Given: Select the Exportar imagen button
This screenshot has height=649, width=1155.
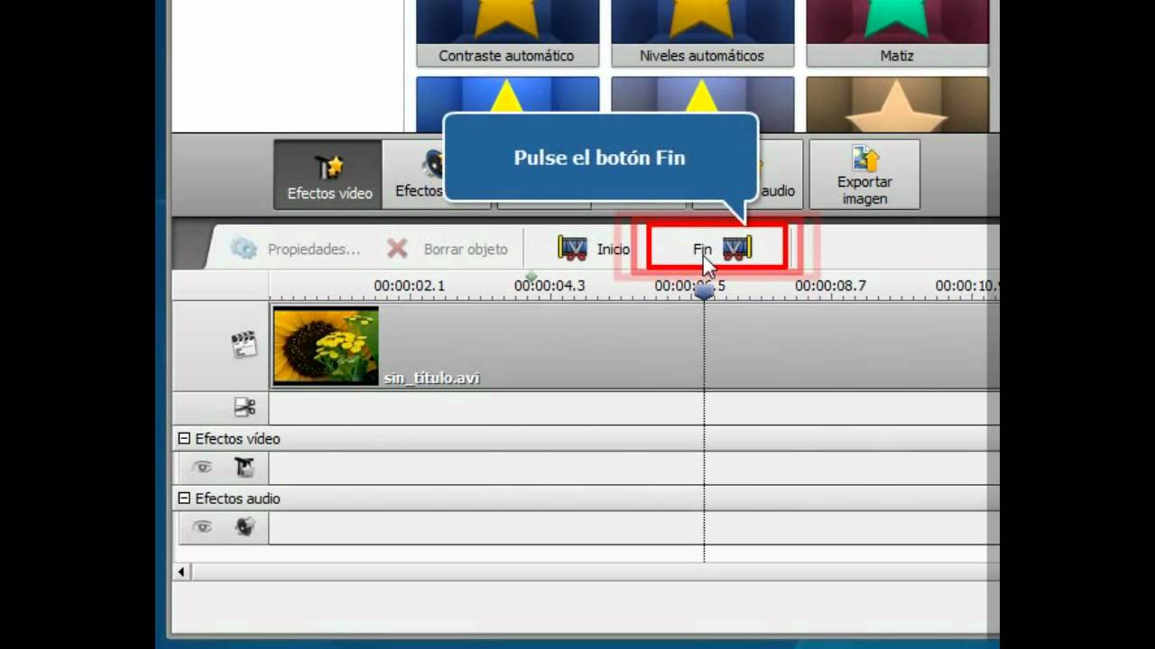Looking at the screenshot, I should [x=864, y=174].
